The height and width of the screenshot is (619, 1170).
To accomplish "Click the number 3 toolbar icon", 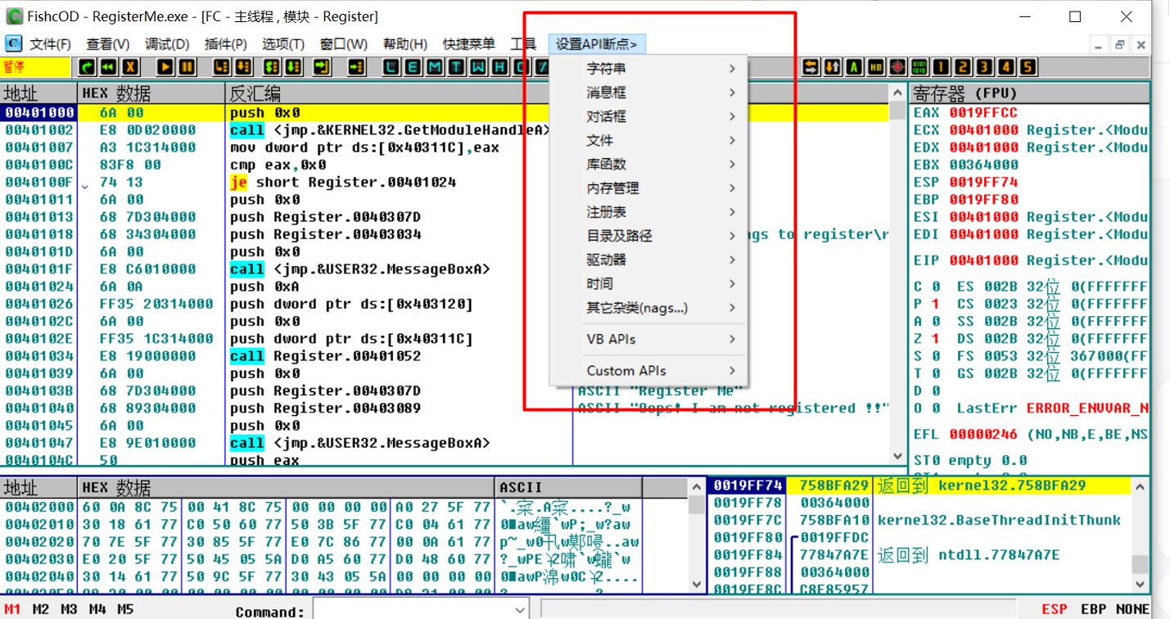I will click(x=985, y=67).
